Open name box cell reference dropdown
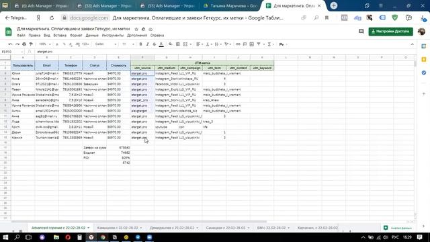This screenshot has height=242, width=430. point(21,52)
